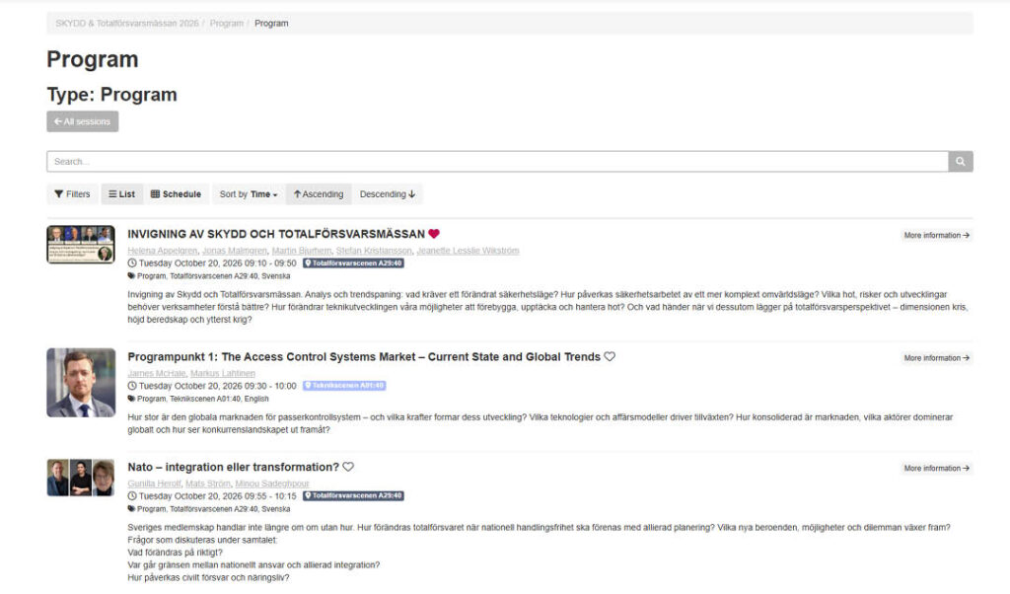
Task: Click the search magnifier button
Action: coord(960,161)
